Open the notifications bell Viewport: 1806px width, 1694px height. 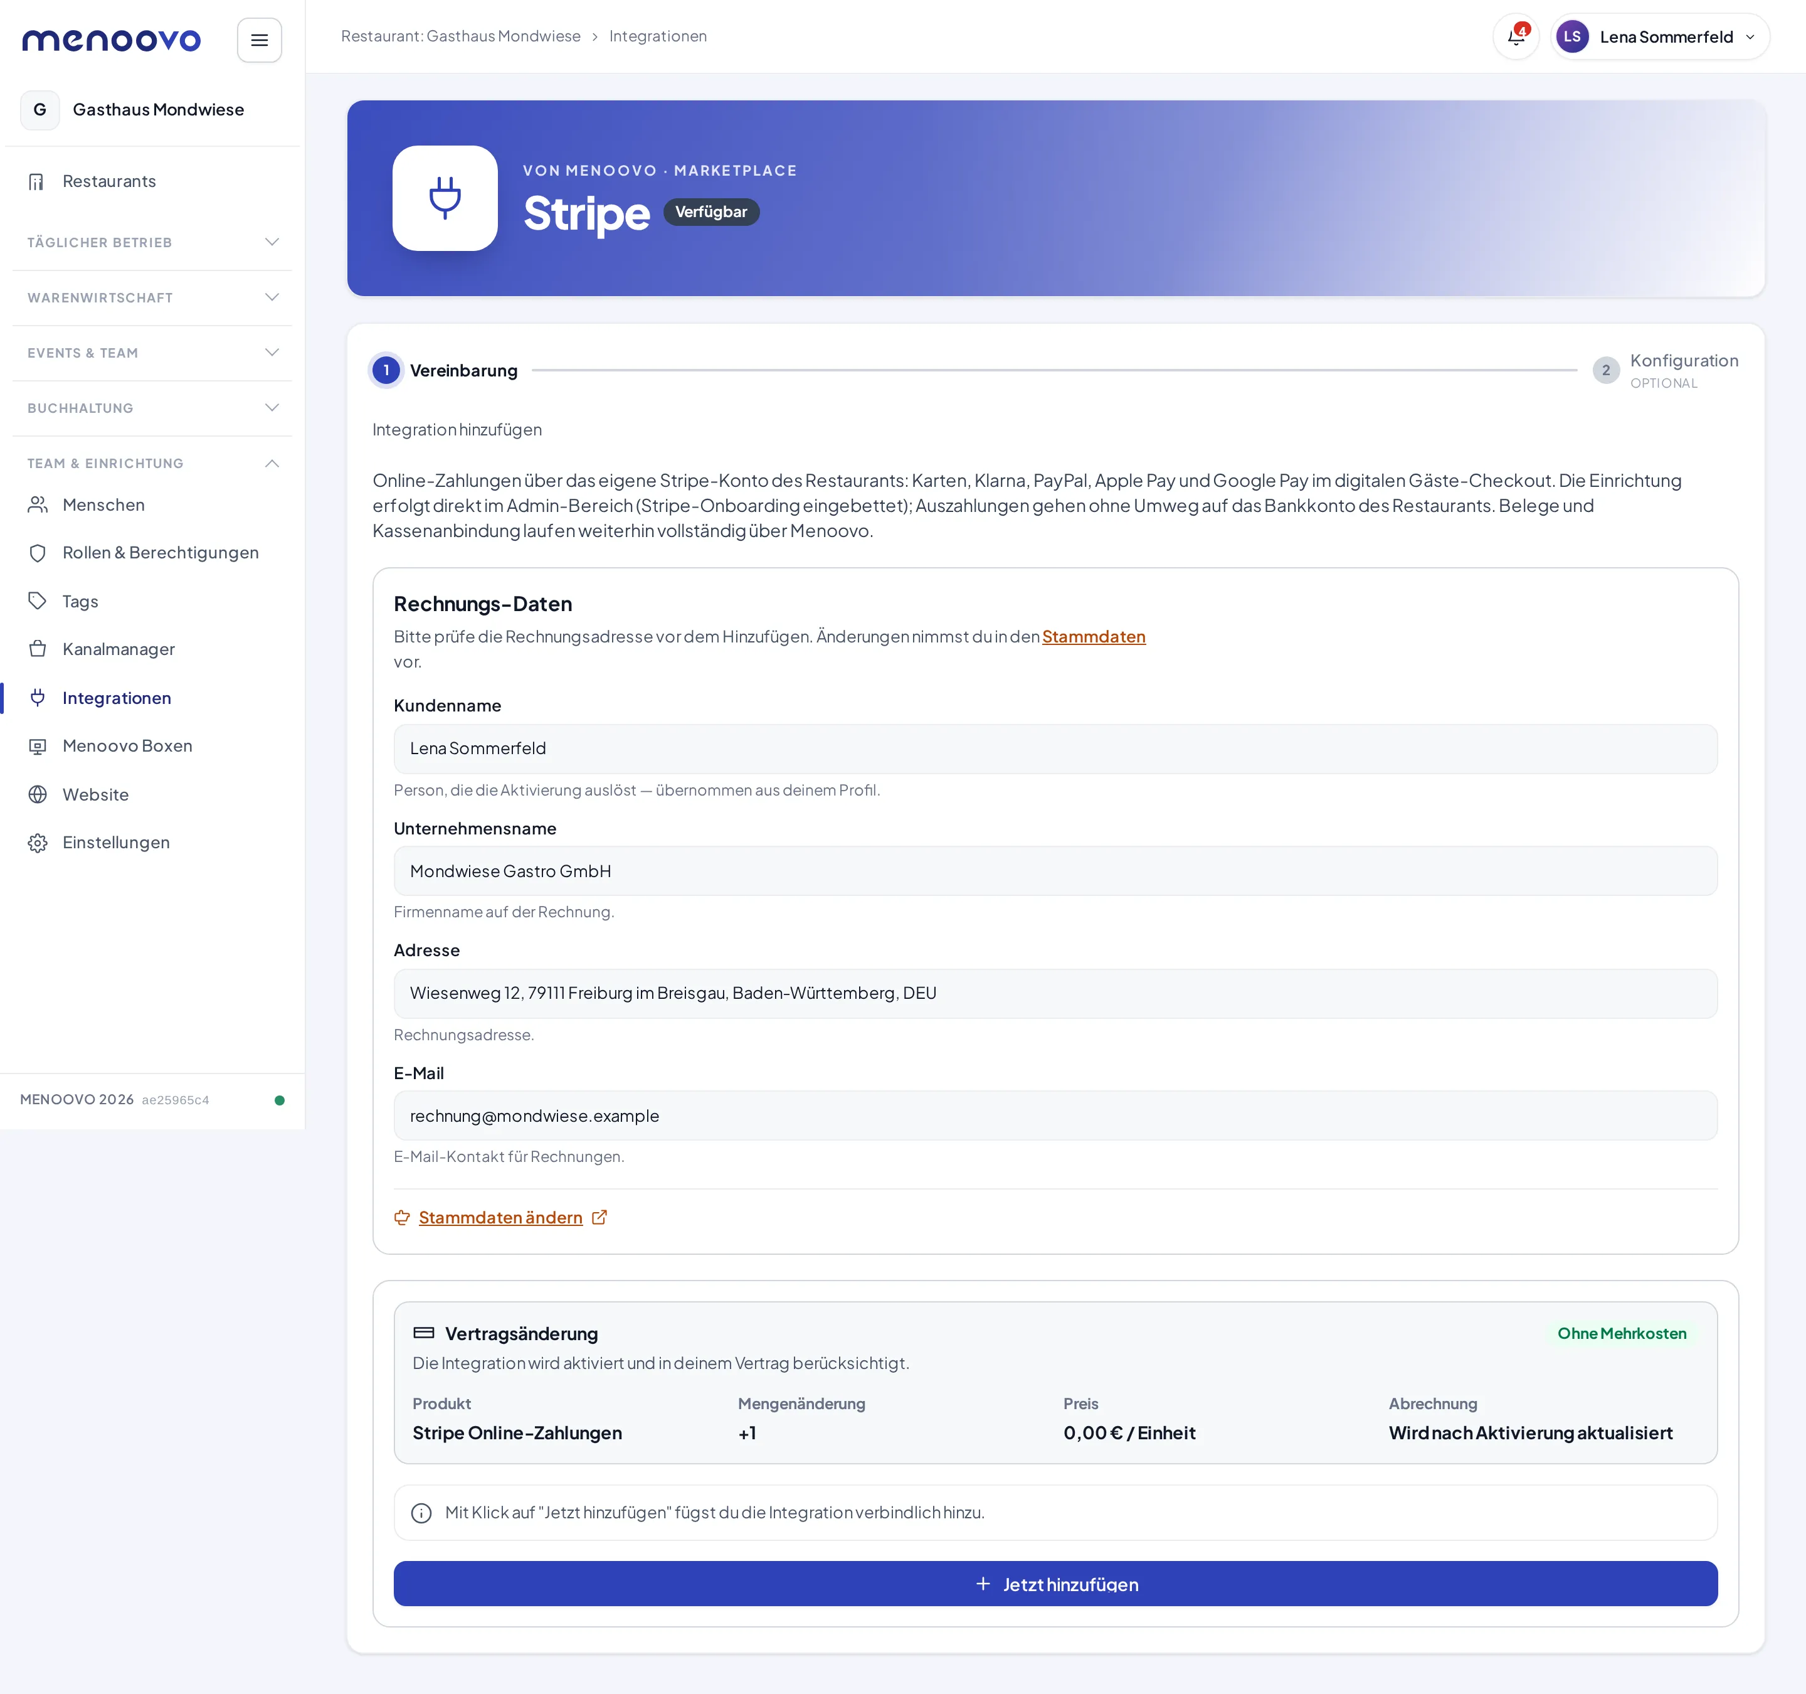pyautogui.click(x=1516, y=37)
